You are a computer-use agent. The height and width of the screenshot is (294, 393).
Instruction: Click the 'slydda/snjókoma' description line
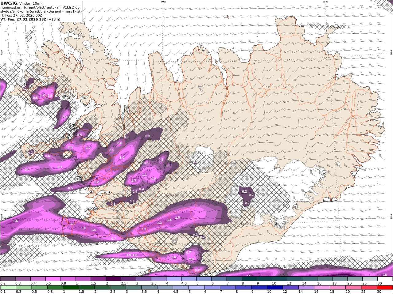click(41, 11)
